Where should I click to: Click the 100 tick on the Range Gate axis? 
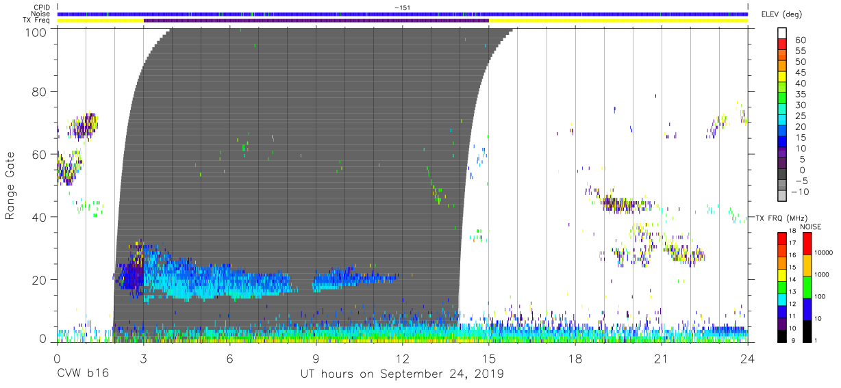[35, 31]
